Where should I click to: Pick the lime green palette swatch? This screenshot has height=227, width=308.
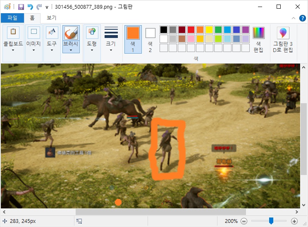click(218, 39)
